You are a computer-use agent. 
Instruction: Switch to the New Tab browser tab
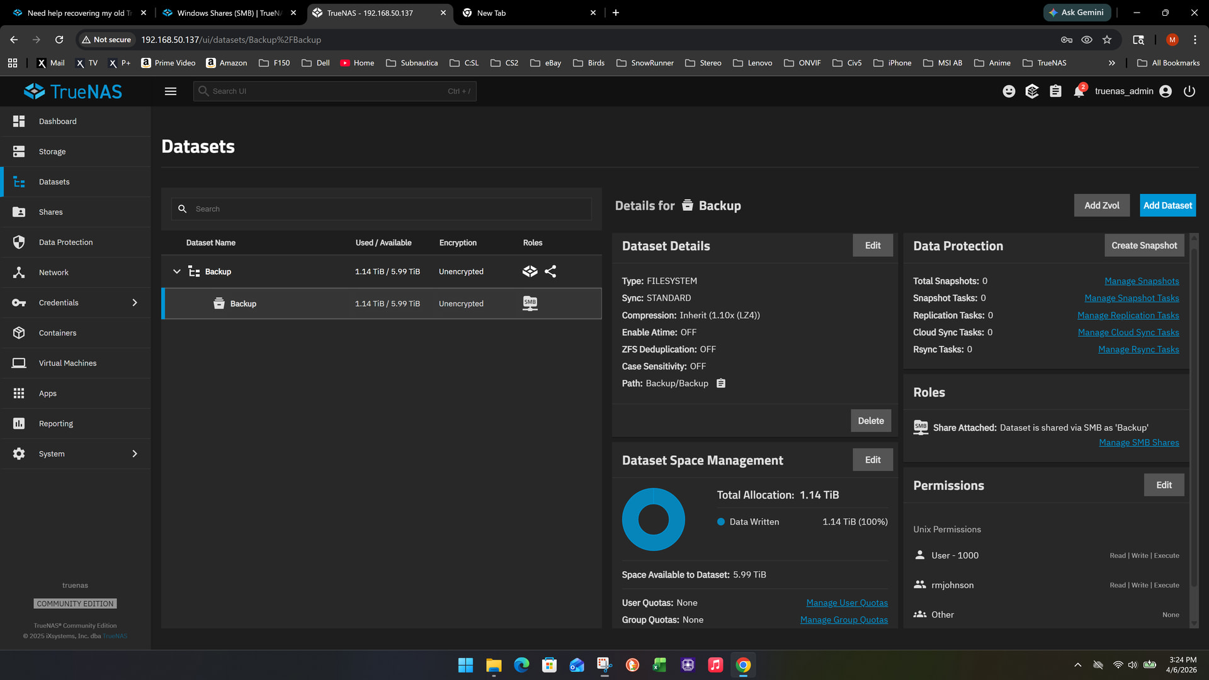[529, 13]
